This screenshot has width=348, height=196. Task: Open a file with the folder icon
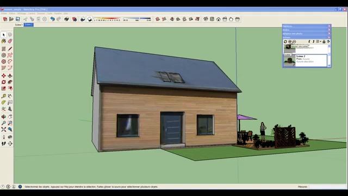(x=11, y=19)
